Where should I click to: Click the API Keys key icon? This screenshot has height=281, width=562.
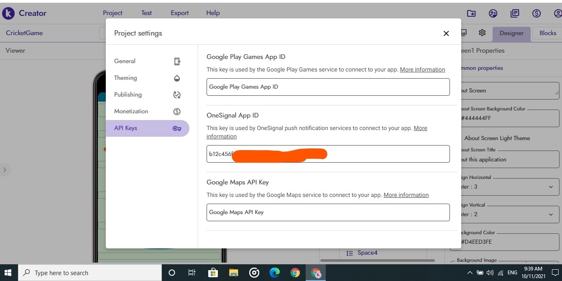click(x=177, y=128)
